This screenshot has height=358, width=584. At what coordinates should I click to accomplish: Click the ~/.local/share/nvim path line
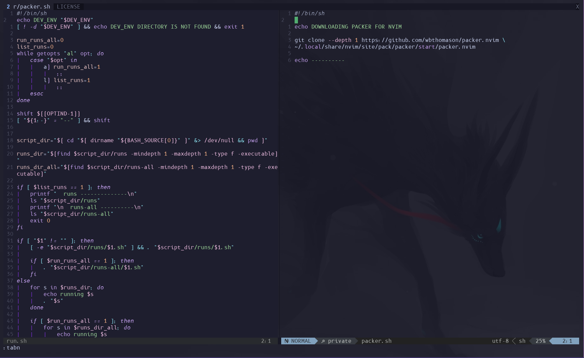[385, 47]
